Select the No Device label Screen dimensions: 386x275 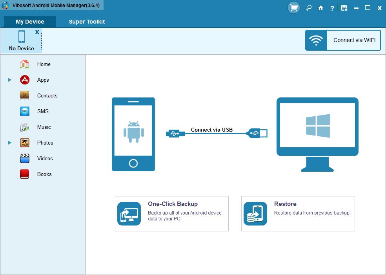tap(22, 48)
